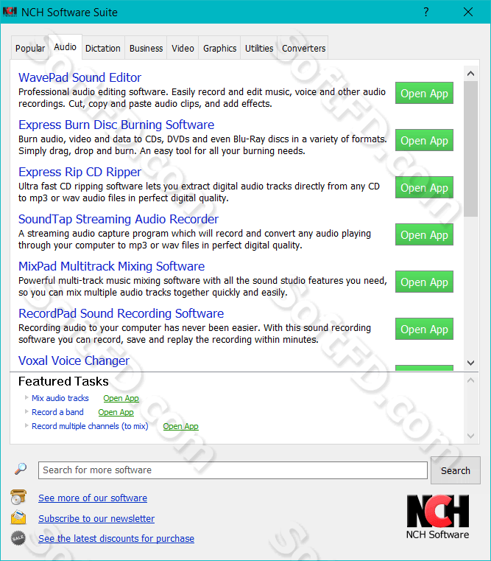Screen dimensions: 491x561
Task: Click the software list scroll up arrow
Action: pos(470,74)
